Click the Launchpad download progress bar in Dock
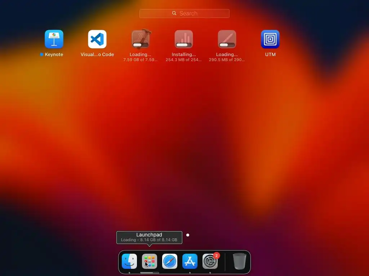The width and height of the screenshot is (369, 276). pos(150,273)
